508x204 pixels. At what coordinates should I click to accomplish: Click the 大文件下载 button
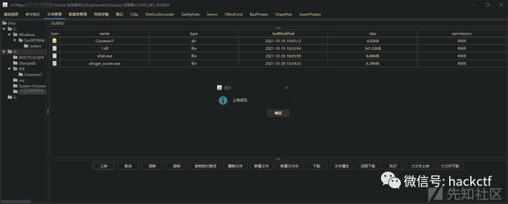[450, 166]
